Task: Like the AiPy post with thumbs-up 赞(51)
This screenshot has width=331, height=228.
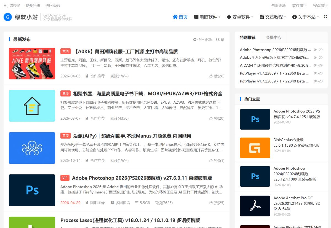Action: click(217, 160)
